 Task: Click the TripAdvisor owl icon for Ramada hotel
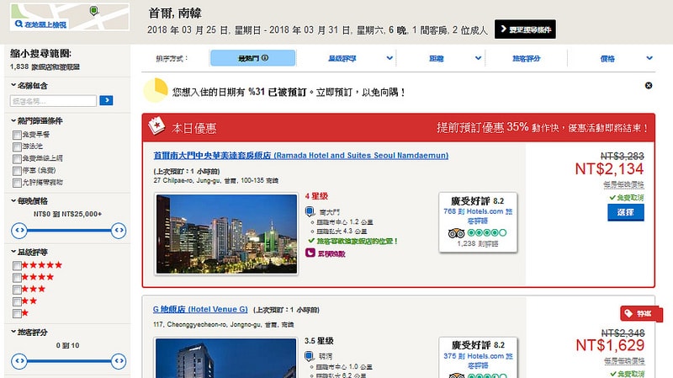456,233
